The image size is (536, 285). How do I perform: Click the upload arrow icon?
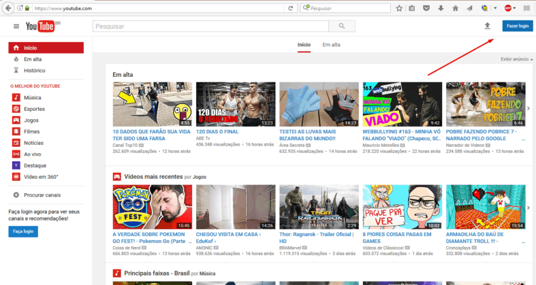488,26
